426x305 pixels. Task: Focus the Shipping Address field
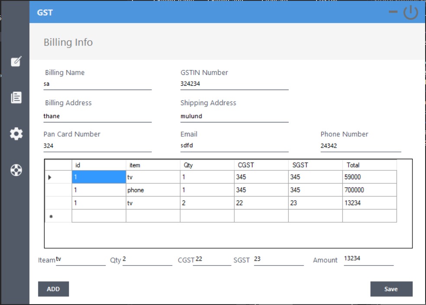[x=234, y=116]
